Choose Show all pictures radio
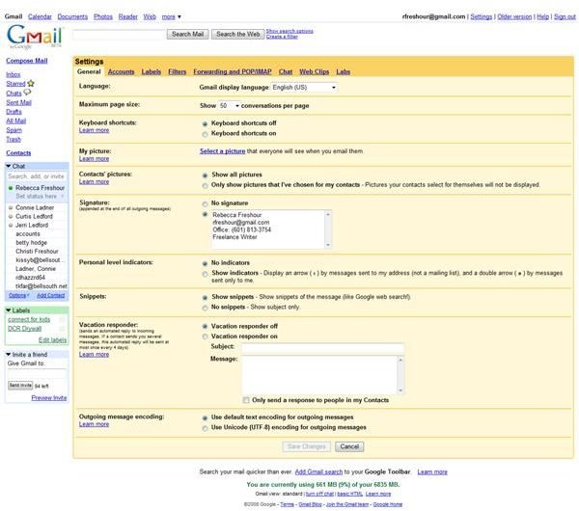The image size is (579, 511). (205, 175)
